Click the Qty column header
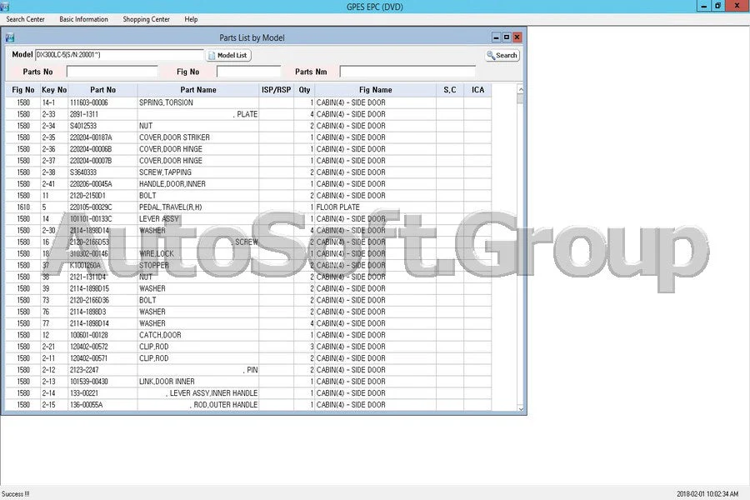The image size is (750, 500). pyautogui.click(x=304, y=90)
